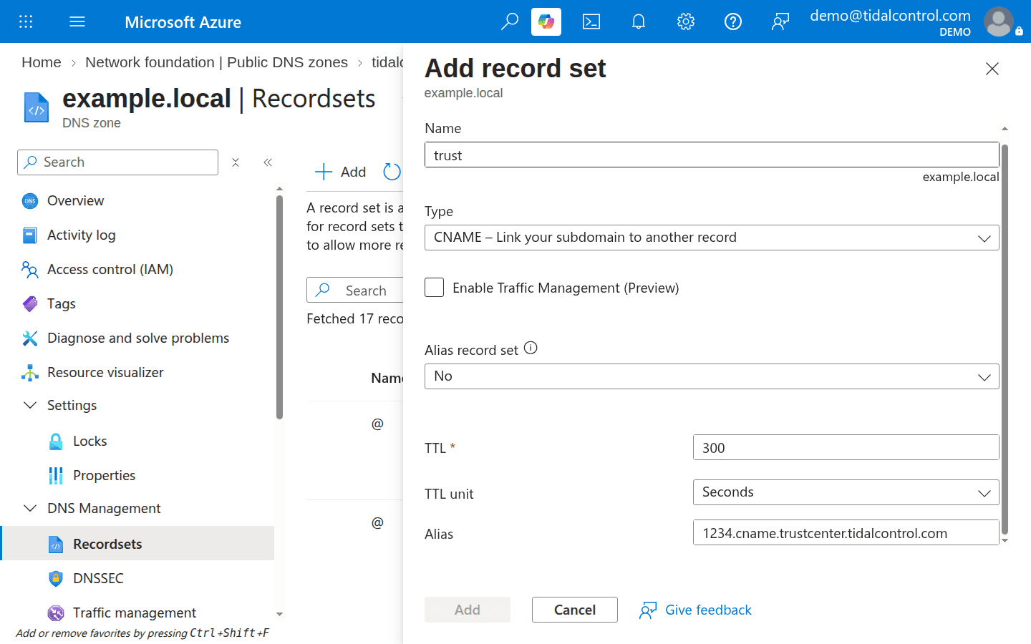The image size is (1031, 644).
Task: Click the TTL value field
Action: click(x=846, y=447)
